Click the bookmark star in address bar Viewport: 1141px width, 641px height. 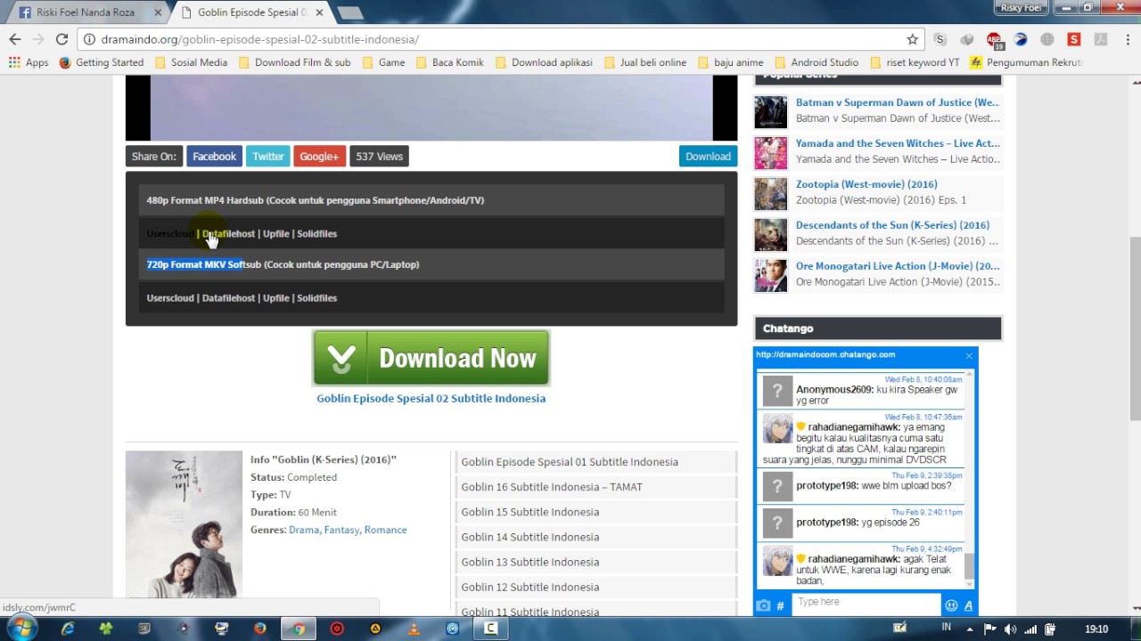tap(912, 39)
